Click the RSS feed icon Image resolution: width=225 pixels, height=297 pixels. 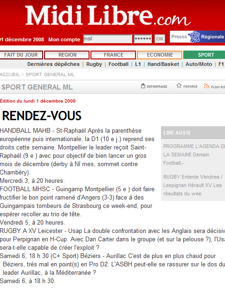click(206, 86)
